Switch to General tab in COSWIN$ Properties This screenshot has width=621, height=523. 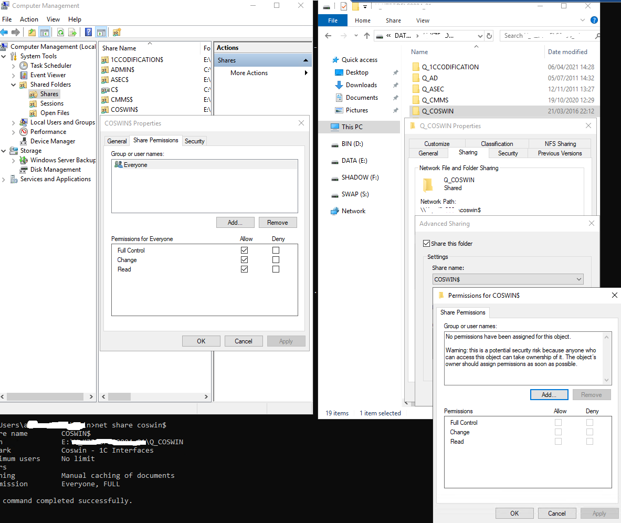(117, 141)
